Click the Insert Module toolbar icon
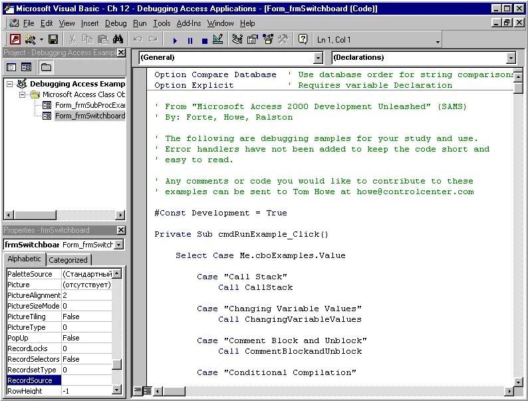Image resolution: width=528 pixels, height=401 pixels. coord(31,39)
